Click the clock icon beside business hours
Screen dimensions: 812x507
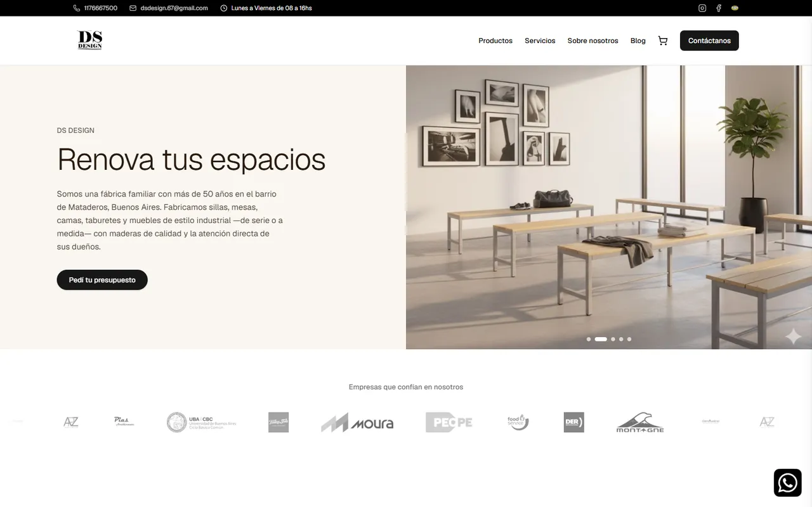(223, 8)
